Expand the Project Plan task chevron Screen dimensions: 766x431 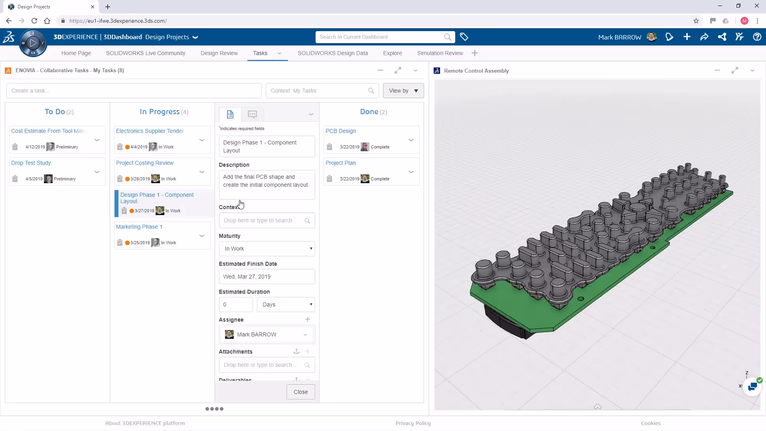pos(411,172)
